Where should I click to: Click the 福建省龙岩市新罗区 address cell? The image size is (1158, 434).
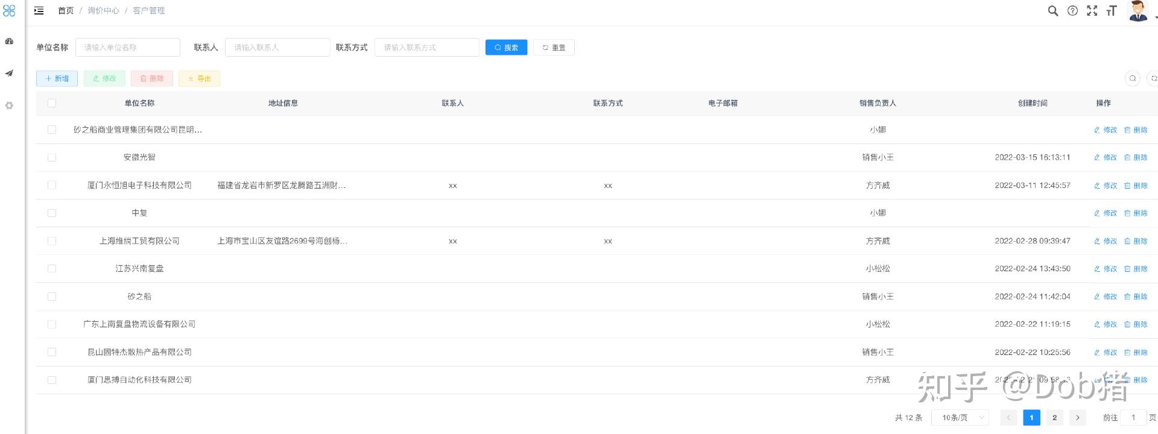(282, 186)
